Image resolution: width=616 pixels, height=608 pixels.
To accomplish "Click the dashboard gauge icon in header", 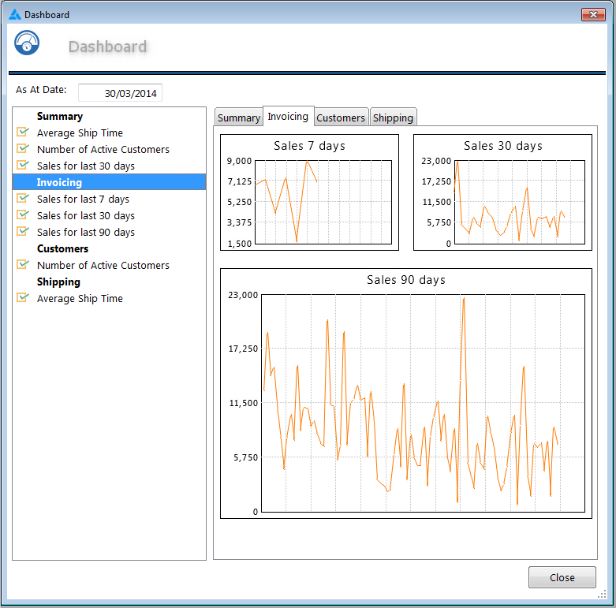I will pos(27,43).
